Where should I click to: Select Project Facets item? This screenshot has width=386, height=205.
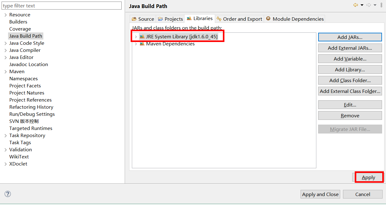(x=25, y=86)
